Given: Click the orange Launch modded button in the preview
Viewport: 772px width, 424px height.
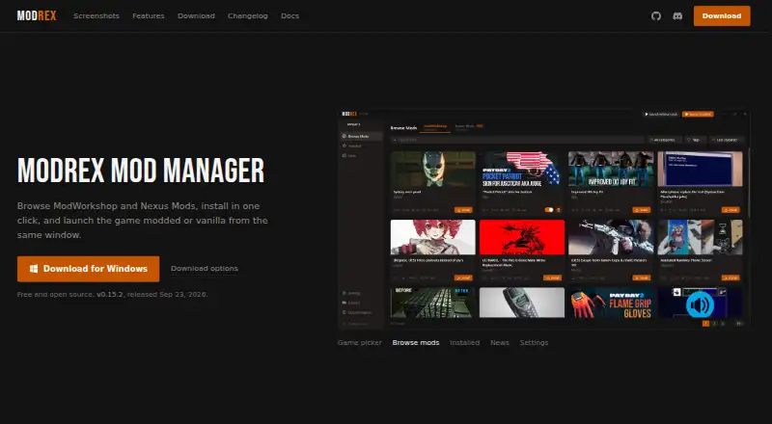Looking at the screenshot, I should pyautogui.click(x=698, y=114).
